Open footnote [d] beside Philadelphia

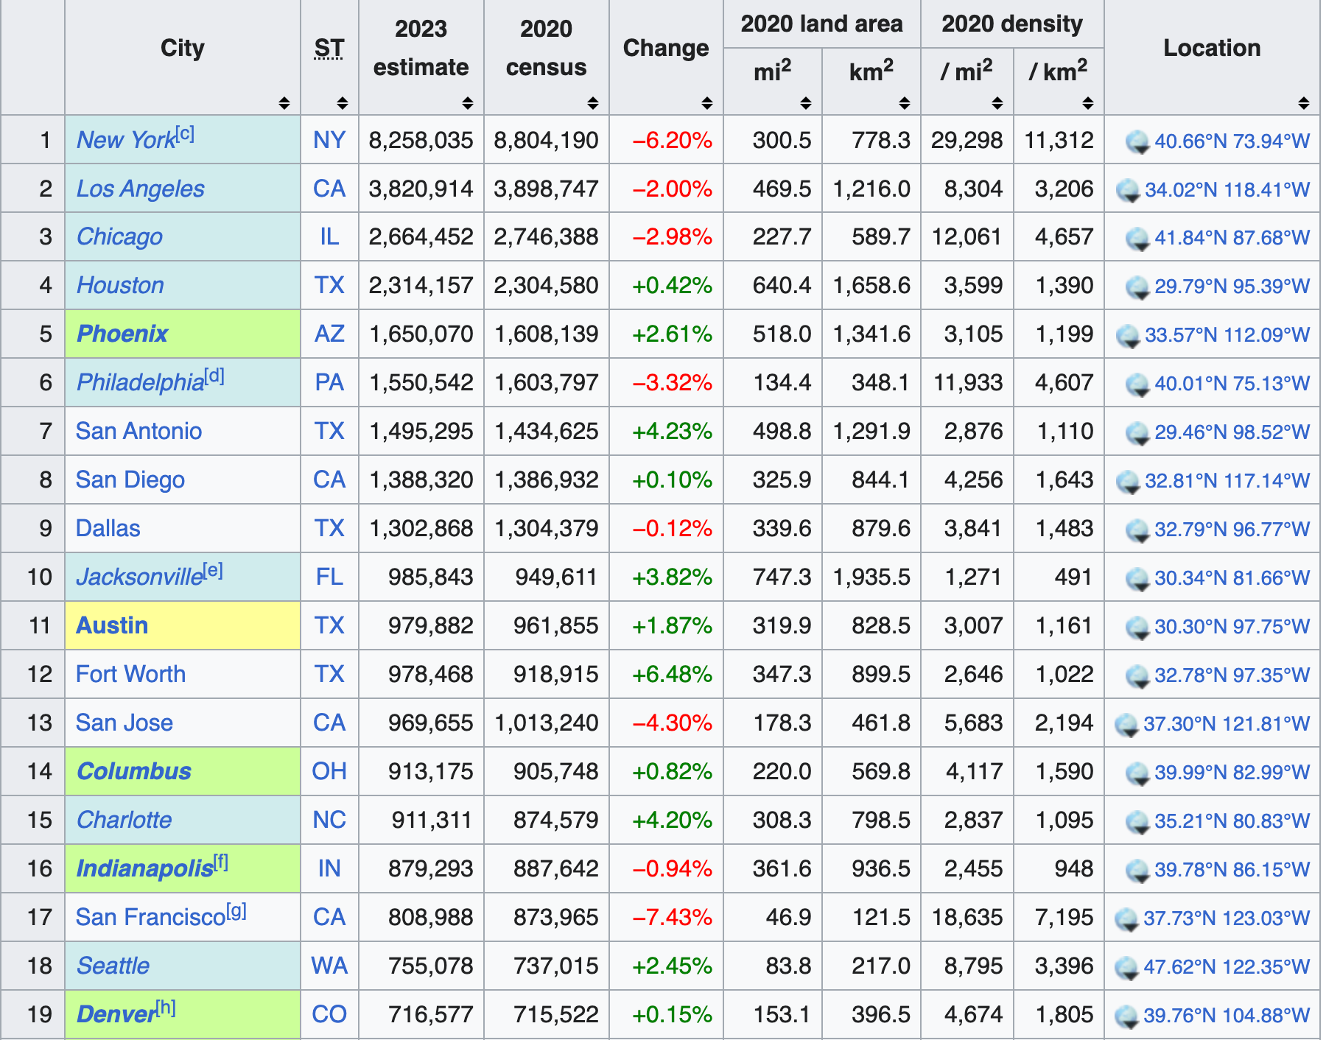[214, 376]
